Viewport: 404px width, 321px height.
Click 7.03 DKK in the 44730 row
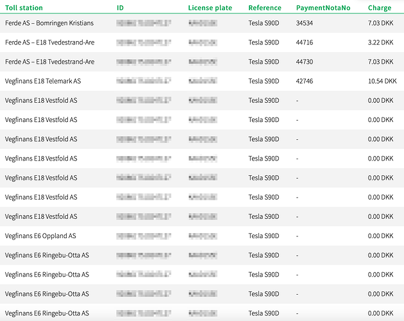coord(380,62)
